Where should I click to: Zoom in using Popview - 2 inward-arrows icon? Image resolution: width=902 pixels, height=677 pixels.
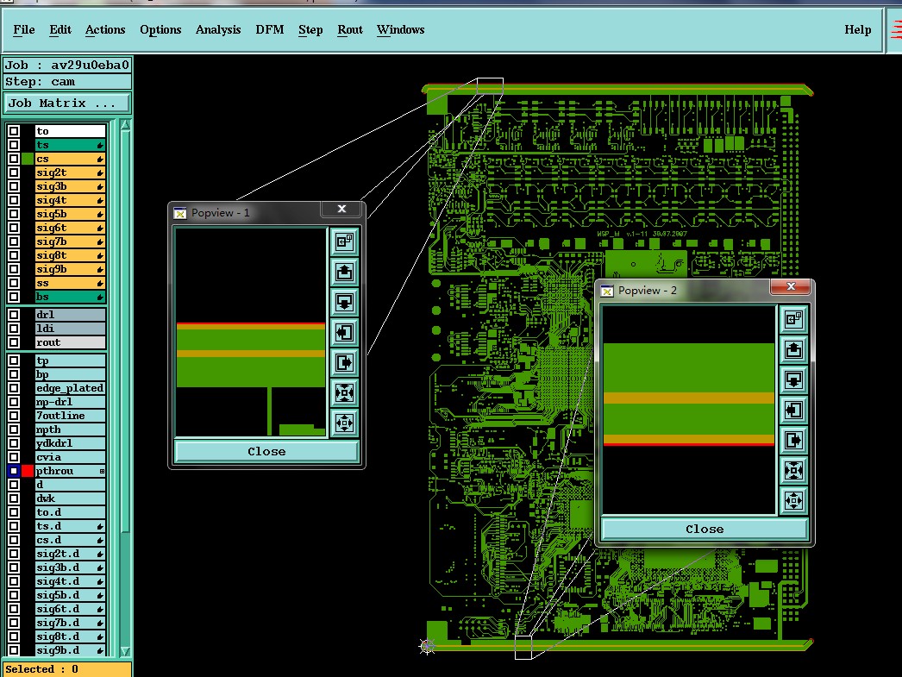(x=794, y=471)
